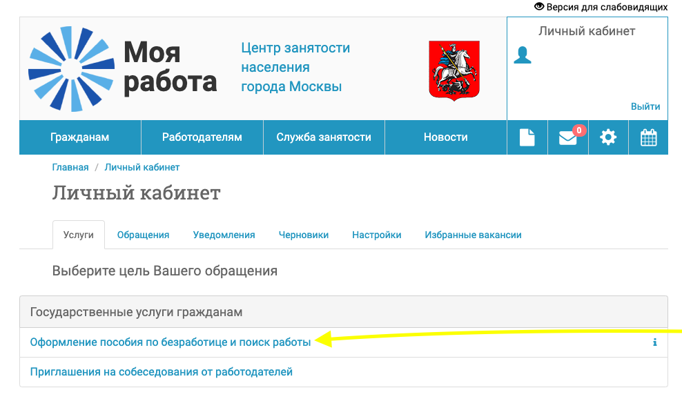Switch to the Обращения tab

(x=143, y=235)
